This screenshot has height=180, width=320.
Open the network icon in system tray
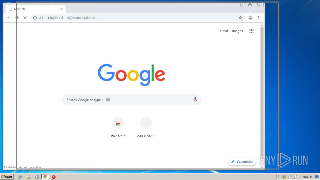pos(284,177)
